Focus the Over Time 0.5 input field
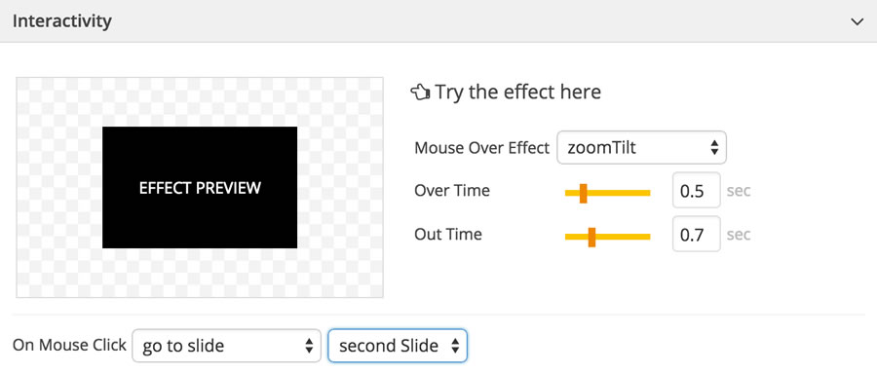877x372 pixels. click(697, 191)
